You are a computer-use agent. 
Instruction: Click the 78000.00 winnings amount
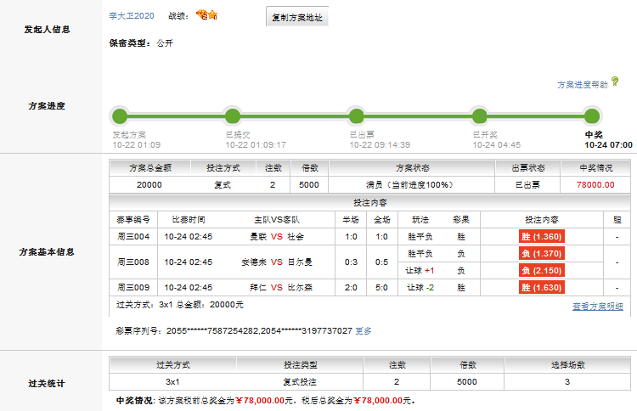[595, 184]
